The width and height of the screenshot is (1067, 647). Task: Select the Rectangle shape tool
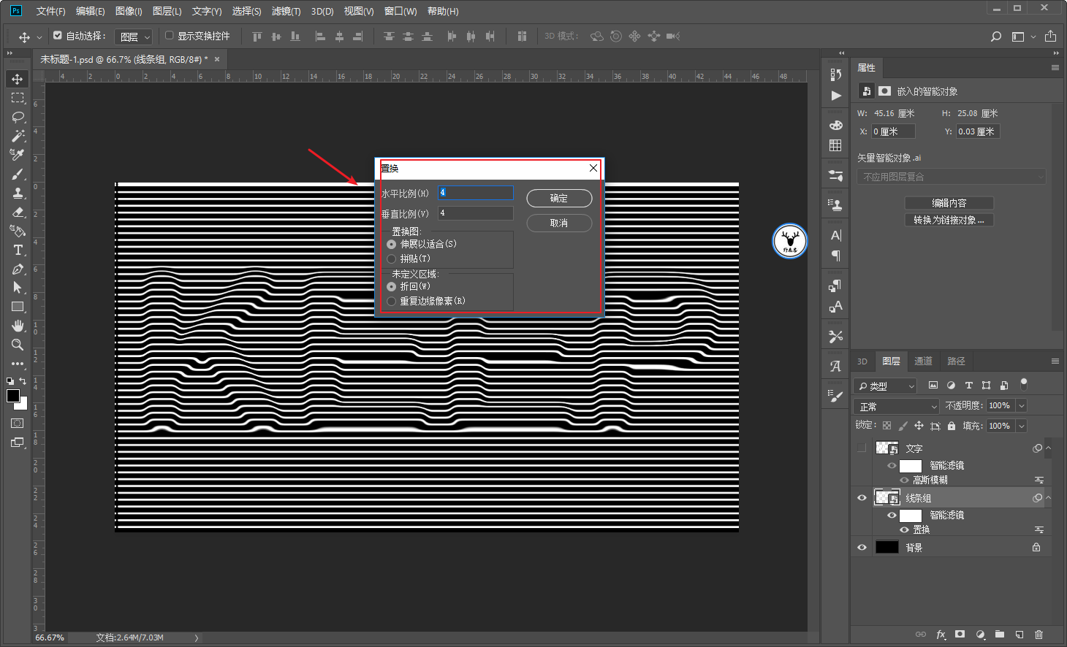[x=18, y=307]
